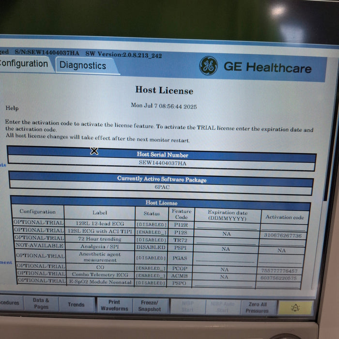Click the SW Version text in header

pyautogui.click(x=123, y=54)
